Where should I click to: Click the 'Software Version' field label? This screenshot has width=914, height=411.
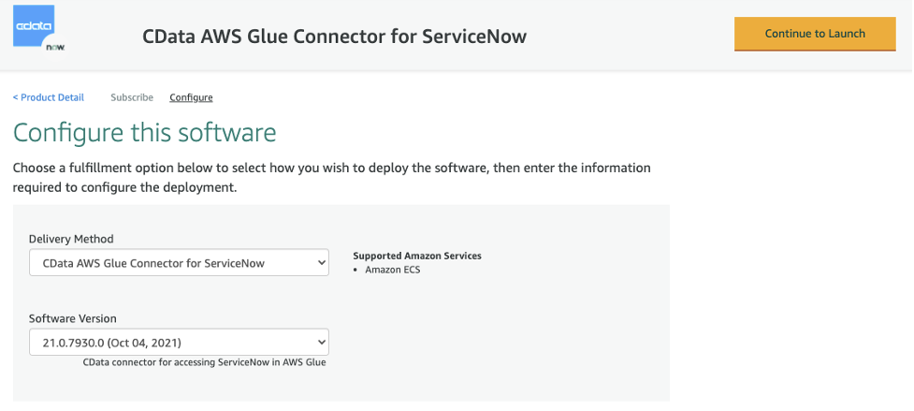(73, 318)
